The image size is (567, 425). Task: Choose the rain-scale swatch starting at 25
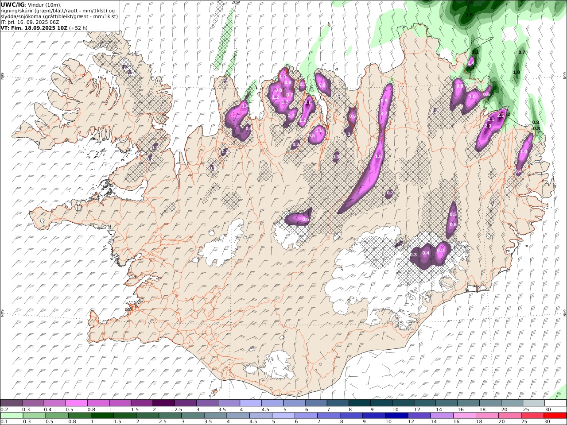pyautogui.click(x=532, y=415)
